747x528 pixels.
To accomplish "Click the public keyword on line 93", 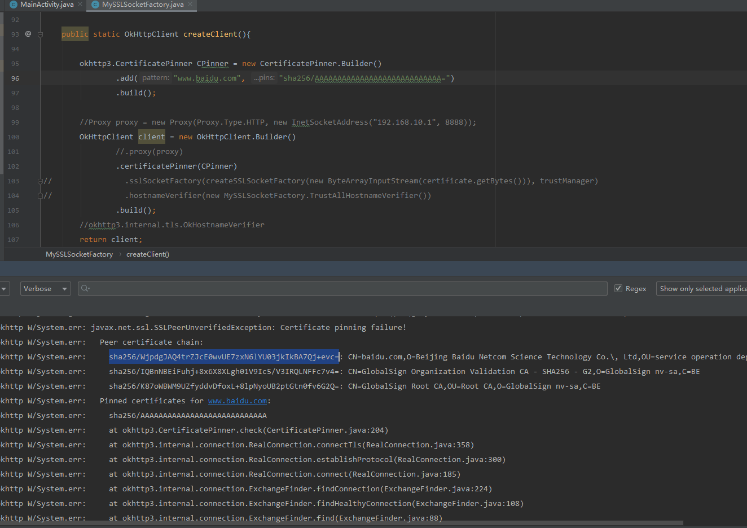I will click(75, 34).
